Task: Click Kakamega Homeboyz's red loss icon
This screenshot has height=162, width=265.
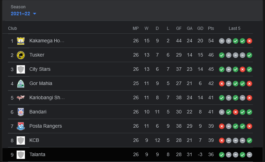Action: (249, 41)
